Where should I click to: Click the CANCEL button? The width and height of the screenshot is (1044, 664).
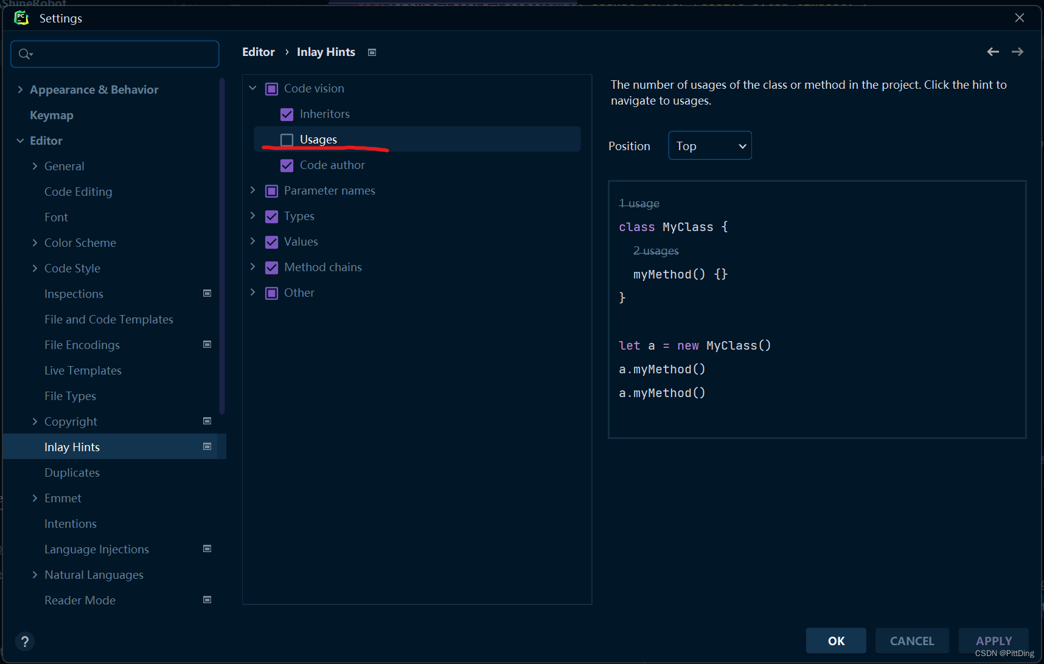tap(912, 641)
